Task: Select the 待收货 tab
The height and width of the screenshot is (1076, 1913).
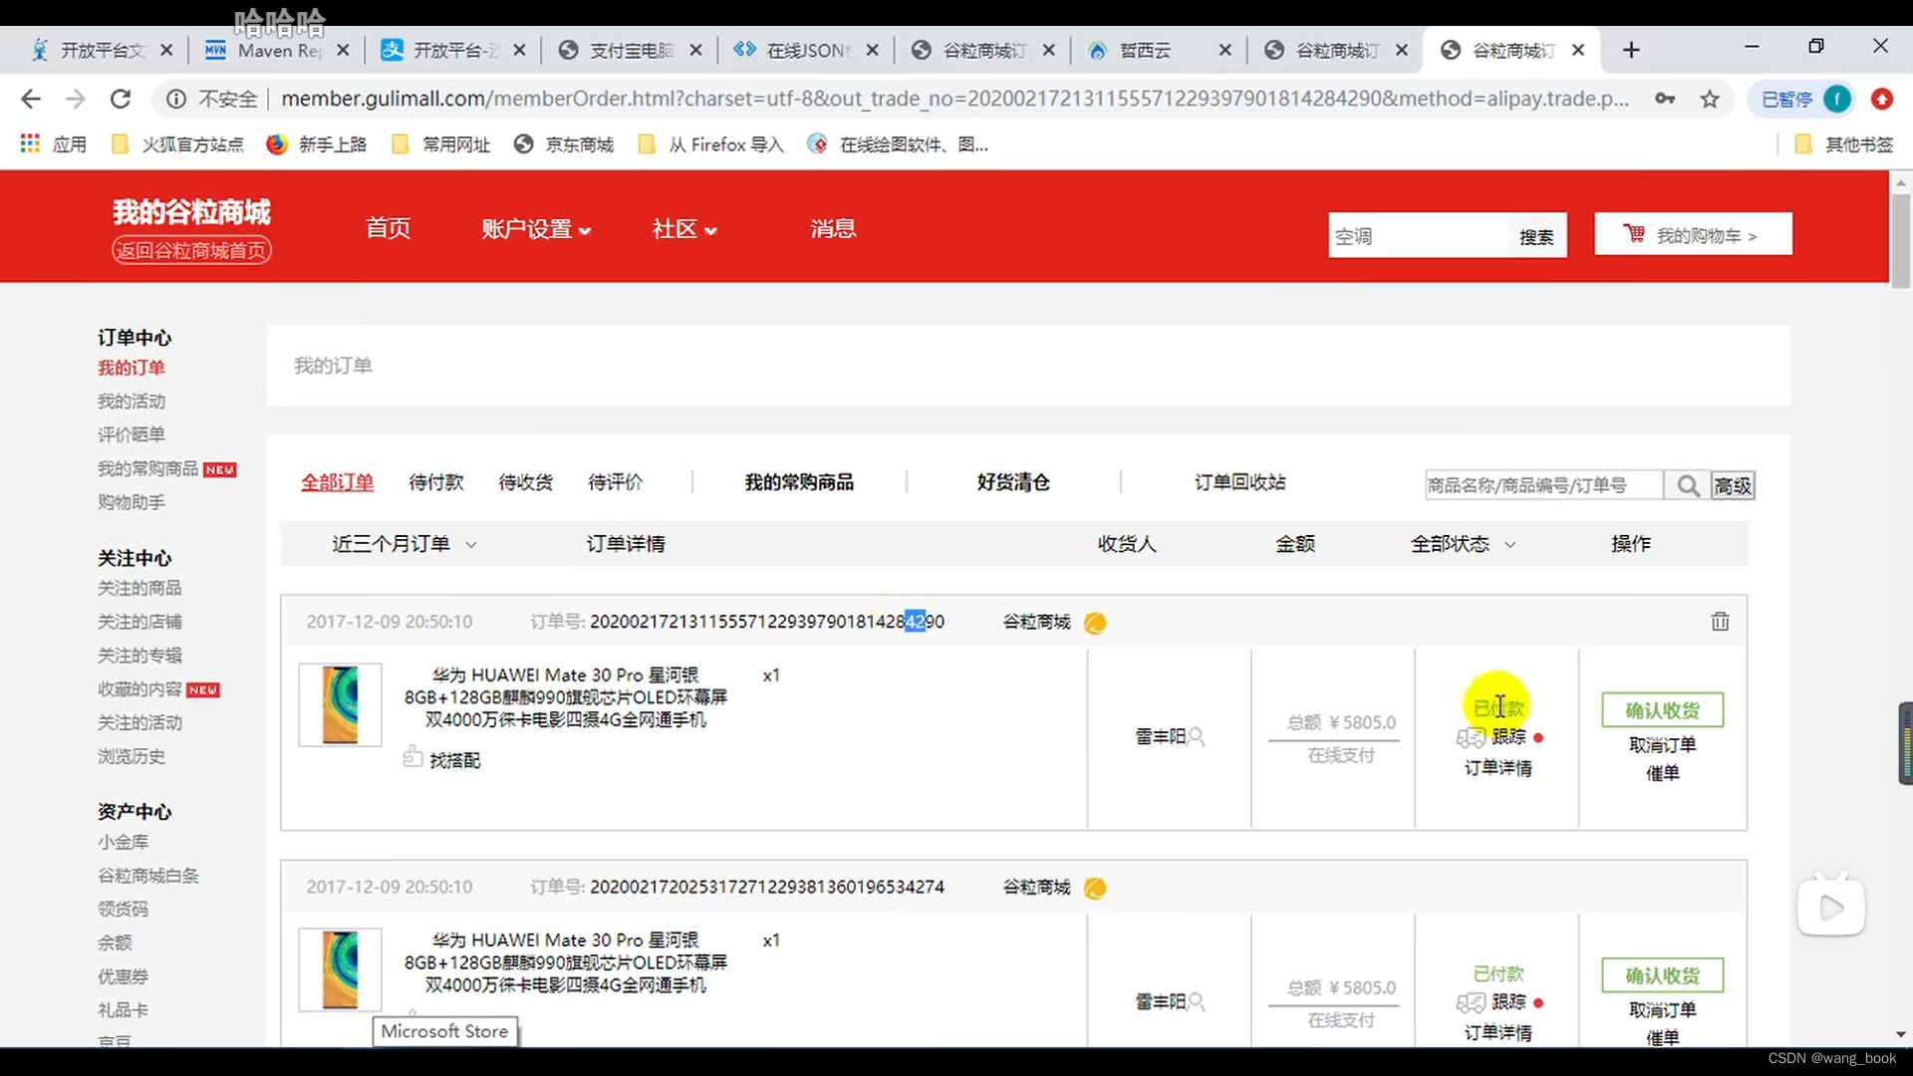Action: pyautogui.click(x=526, y=482)
